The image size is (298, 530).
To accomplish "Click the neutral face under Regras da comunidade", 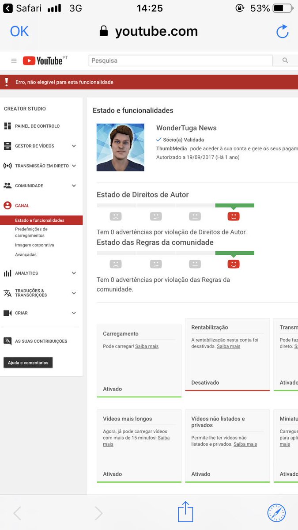I will click(x=195, y=264).
